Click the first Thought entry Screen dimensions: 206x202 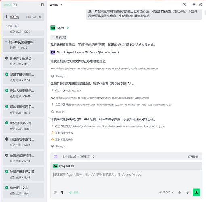(x=58, y=76)
